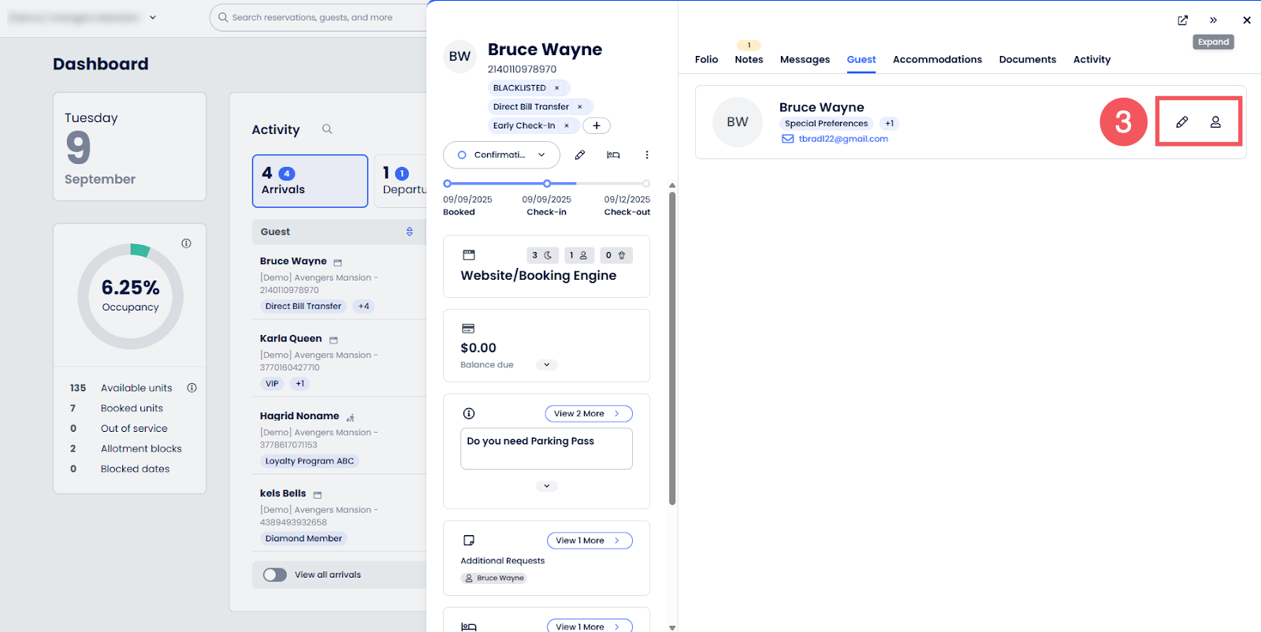Screen dimensions: 1261x632
Task: Toggle View all arrivals switch
Action: coord(275,575)
